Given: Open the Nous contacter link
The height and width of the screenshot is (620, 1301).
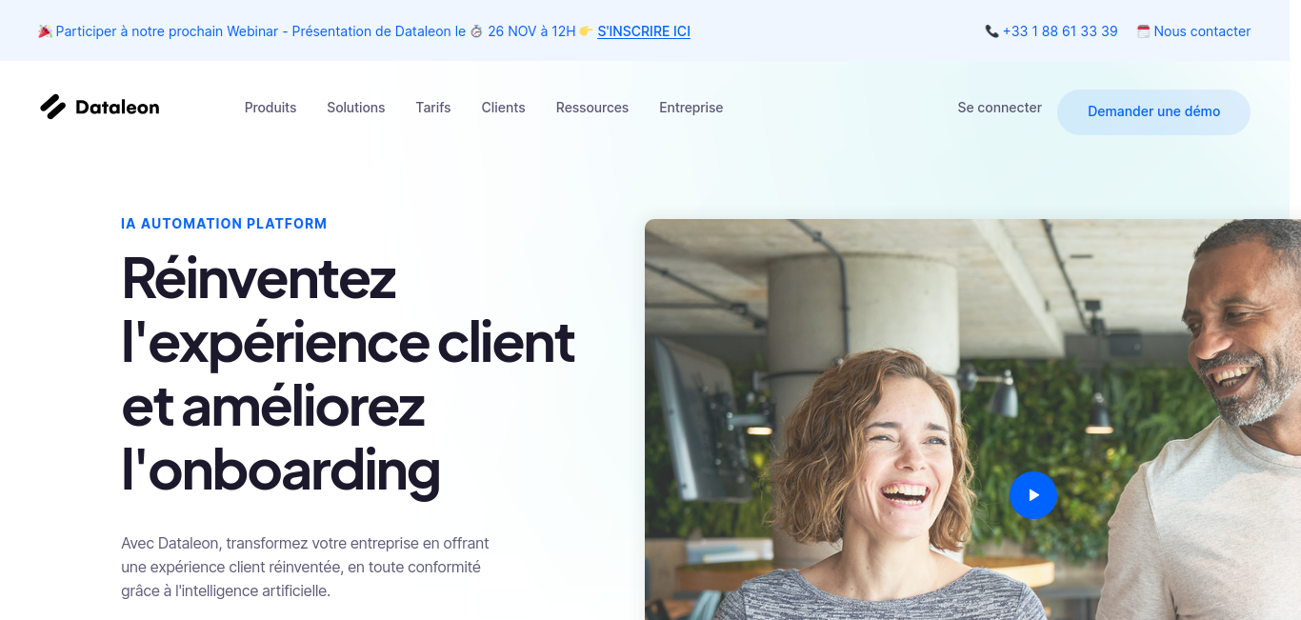Looking at the screenshot, I should point(1202,31).
